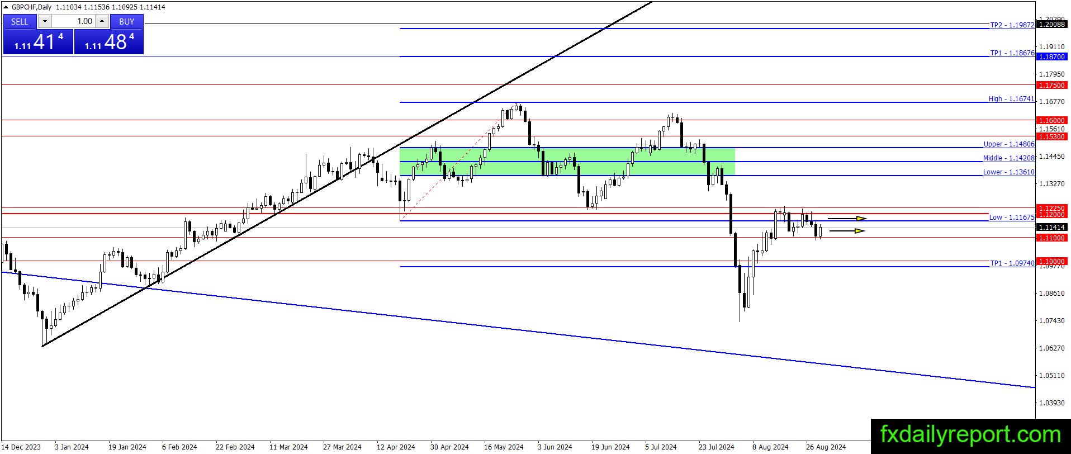Click the Middle - 1.14208 label
This screenshot has width=1071, height=454.
pos(1008,158)
